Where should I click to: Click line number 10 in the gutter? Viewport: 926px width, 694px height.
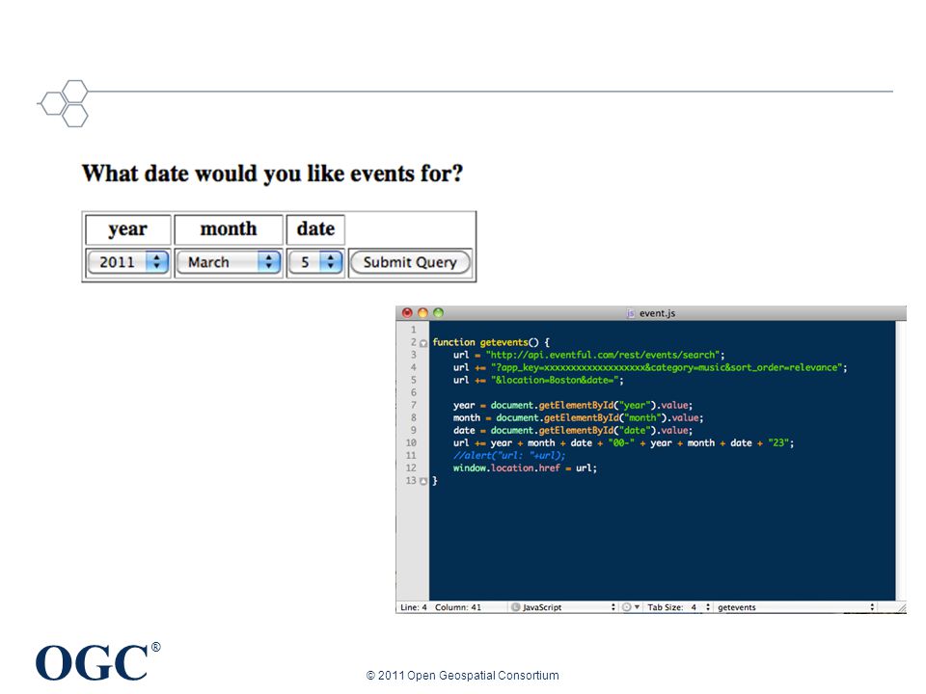tap(411, 442)
